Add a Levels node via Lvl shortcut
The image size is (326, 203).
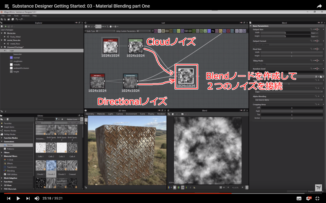(x=205, y=31)
